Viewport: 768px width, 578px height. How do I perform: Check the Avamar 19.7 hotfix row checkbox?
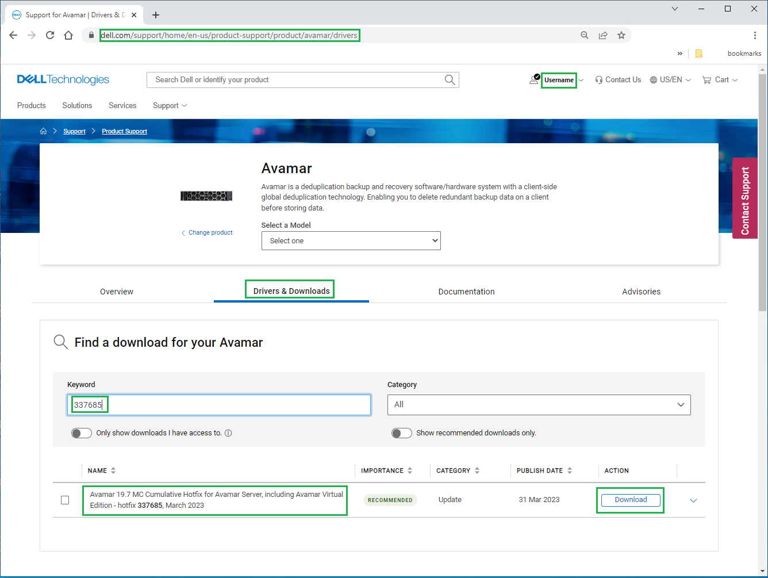(x=65, y=500)
